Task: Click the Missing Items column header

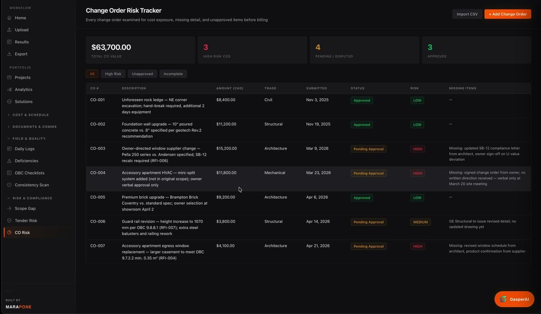Action: pyautogui.click(x=463, y=88)
